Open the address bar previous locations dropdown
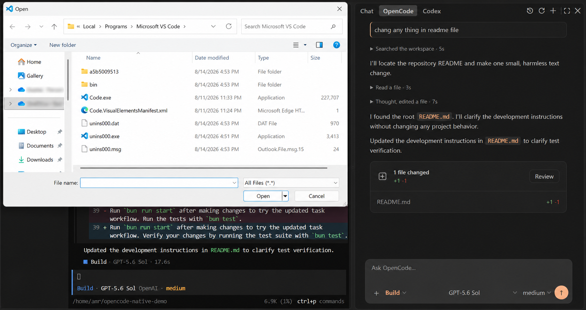This screenshot has height=310, width=586. (x=213, y=26)
